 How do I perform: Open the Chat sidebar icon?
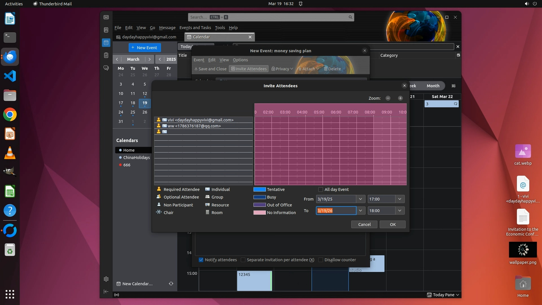click(x=106, y=68)
